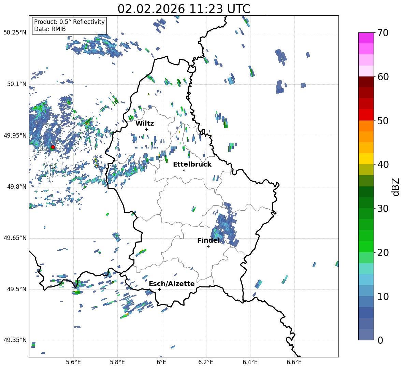Click the red radar site marker
The height and width of the screenshot is (369, 404).
53,147
